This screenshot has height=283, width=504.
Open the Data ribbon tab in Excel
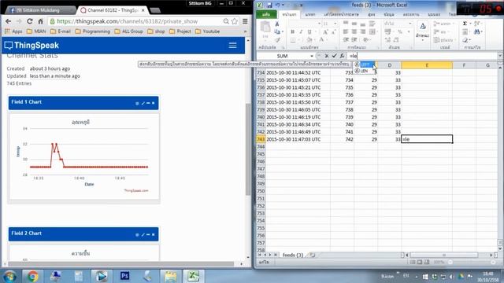click(389, 14)
